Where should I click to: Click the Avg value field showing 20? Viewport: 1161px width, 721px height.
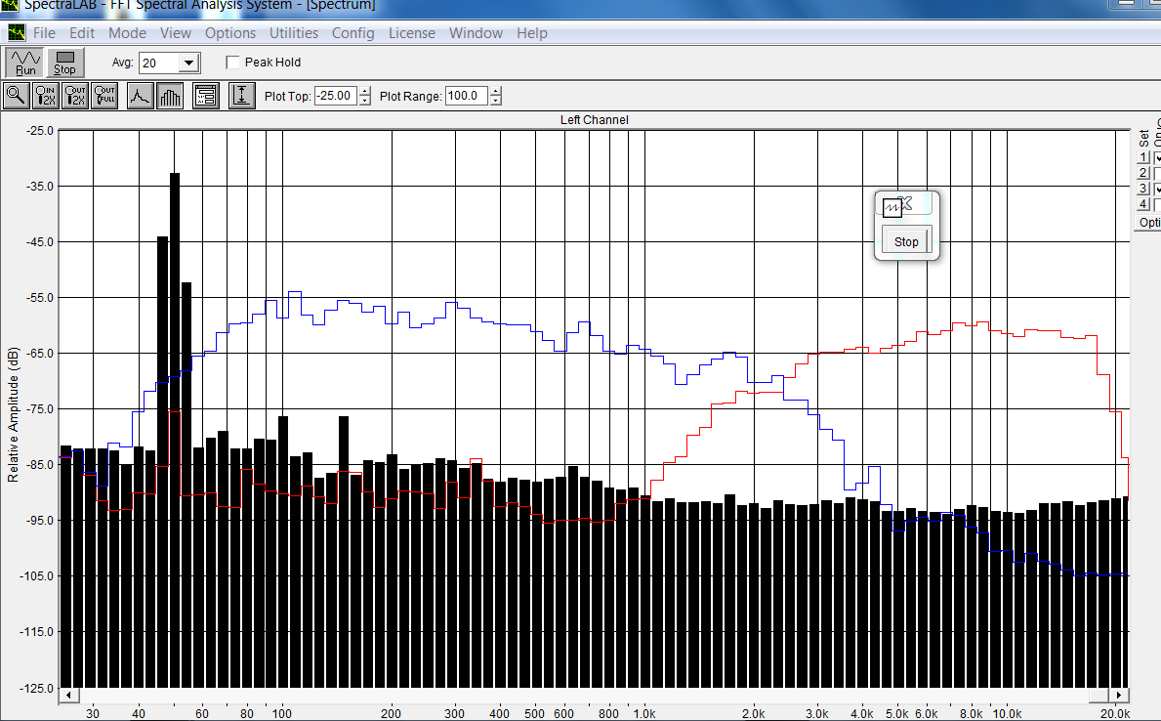click(x=159, y=63)
